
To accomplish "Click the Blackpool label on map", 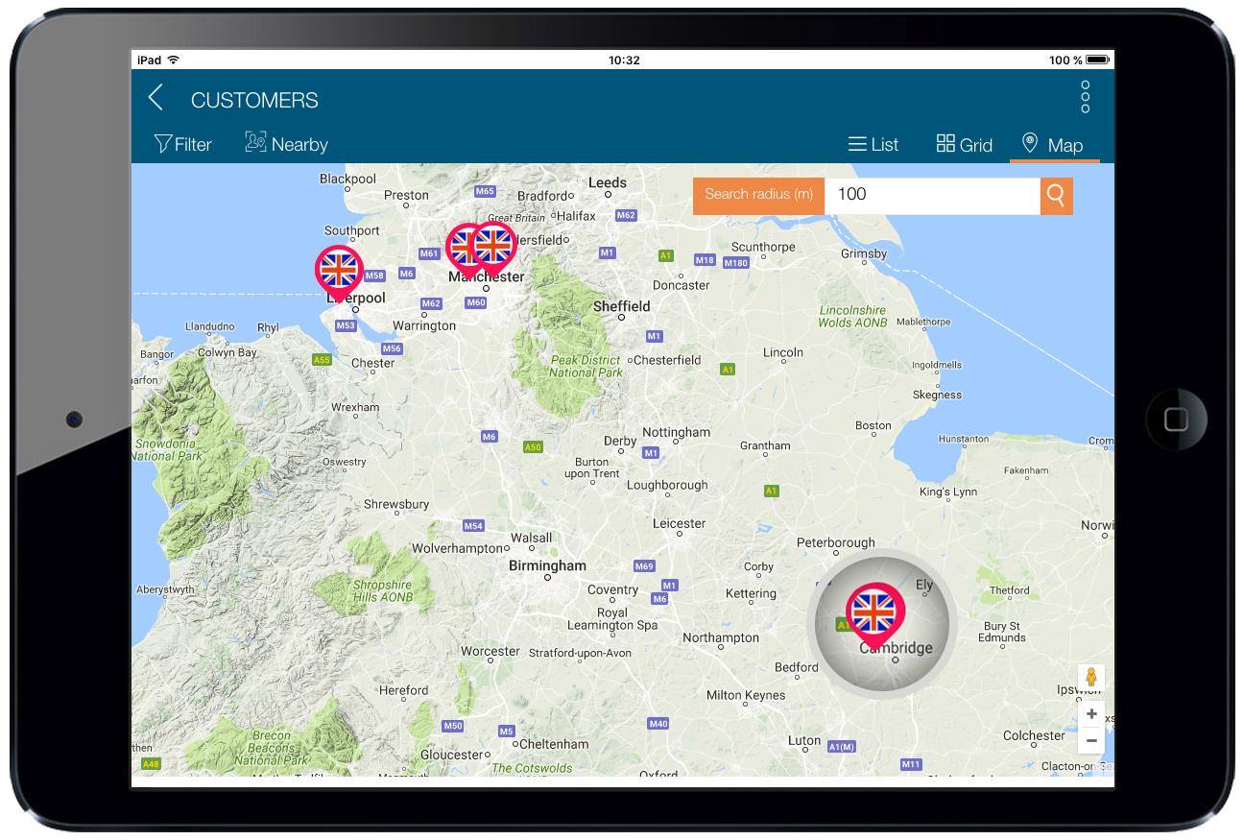I will pos(347,179).
